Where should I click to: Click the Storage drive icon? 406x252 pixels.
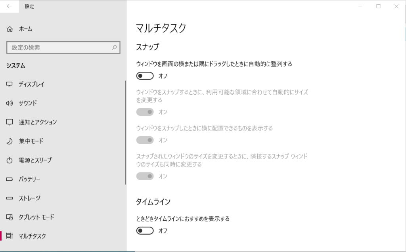click(10, 198)
